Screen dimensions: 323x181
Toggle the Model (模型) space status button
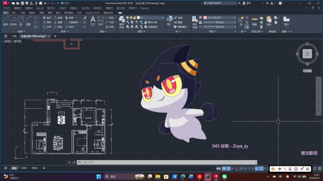coord(218,168)
